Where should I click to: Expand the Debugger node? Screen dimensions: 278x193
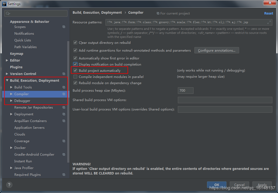(x=11, y=101)
